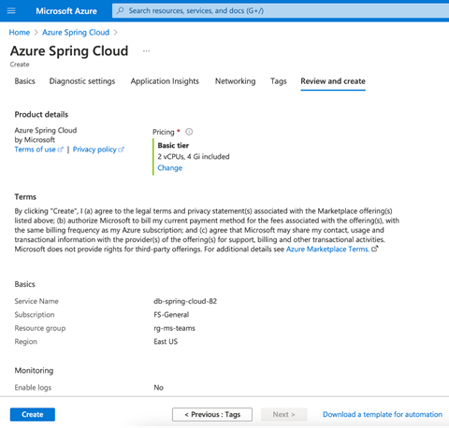Image resolution: width=449 pixels, height=428 pixels.
Task: Click the Enable logs No value
Action: [158, 388]
